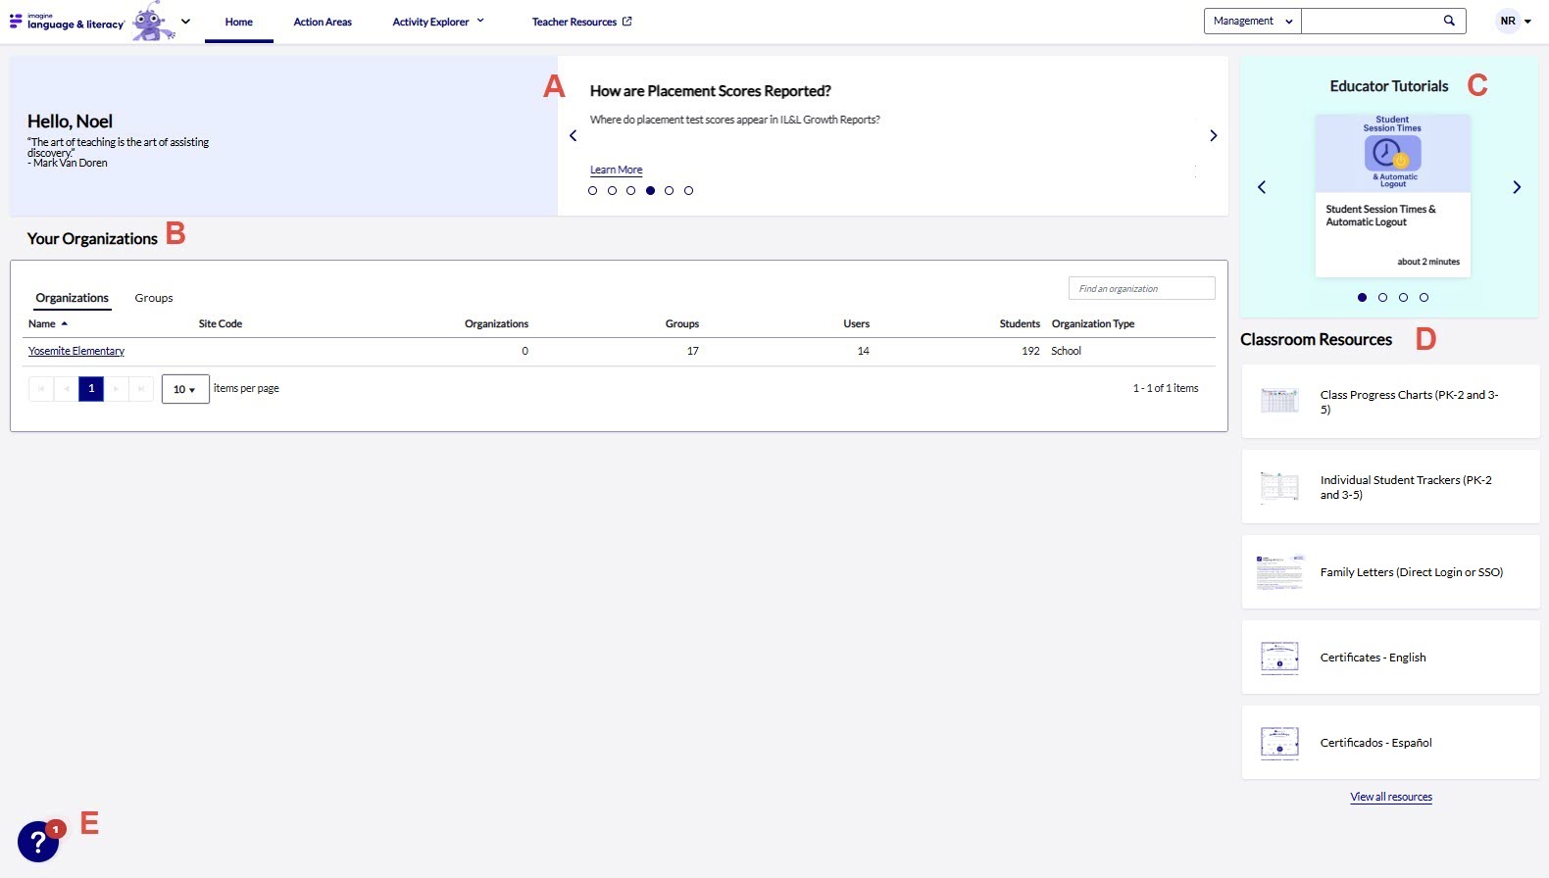Click the View all resources link

point(1390,797)
